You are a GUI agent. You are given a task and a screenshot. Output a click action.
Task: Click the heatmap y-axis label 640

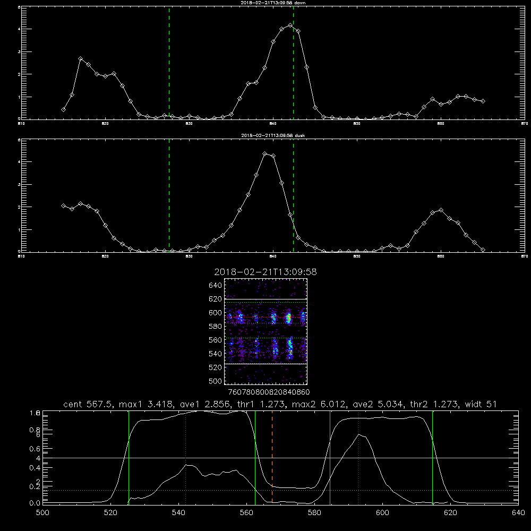click(216, 285)
